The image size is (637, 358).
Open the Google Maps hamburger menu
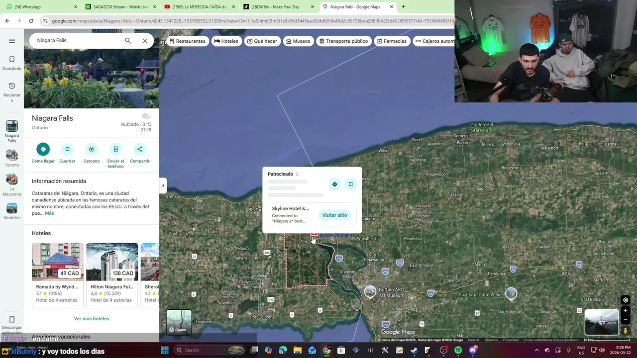(x=12, y=41)
